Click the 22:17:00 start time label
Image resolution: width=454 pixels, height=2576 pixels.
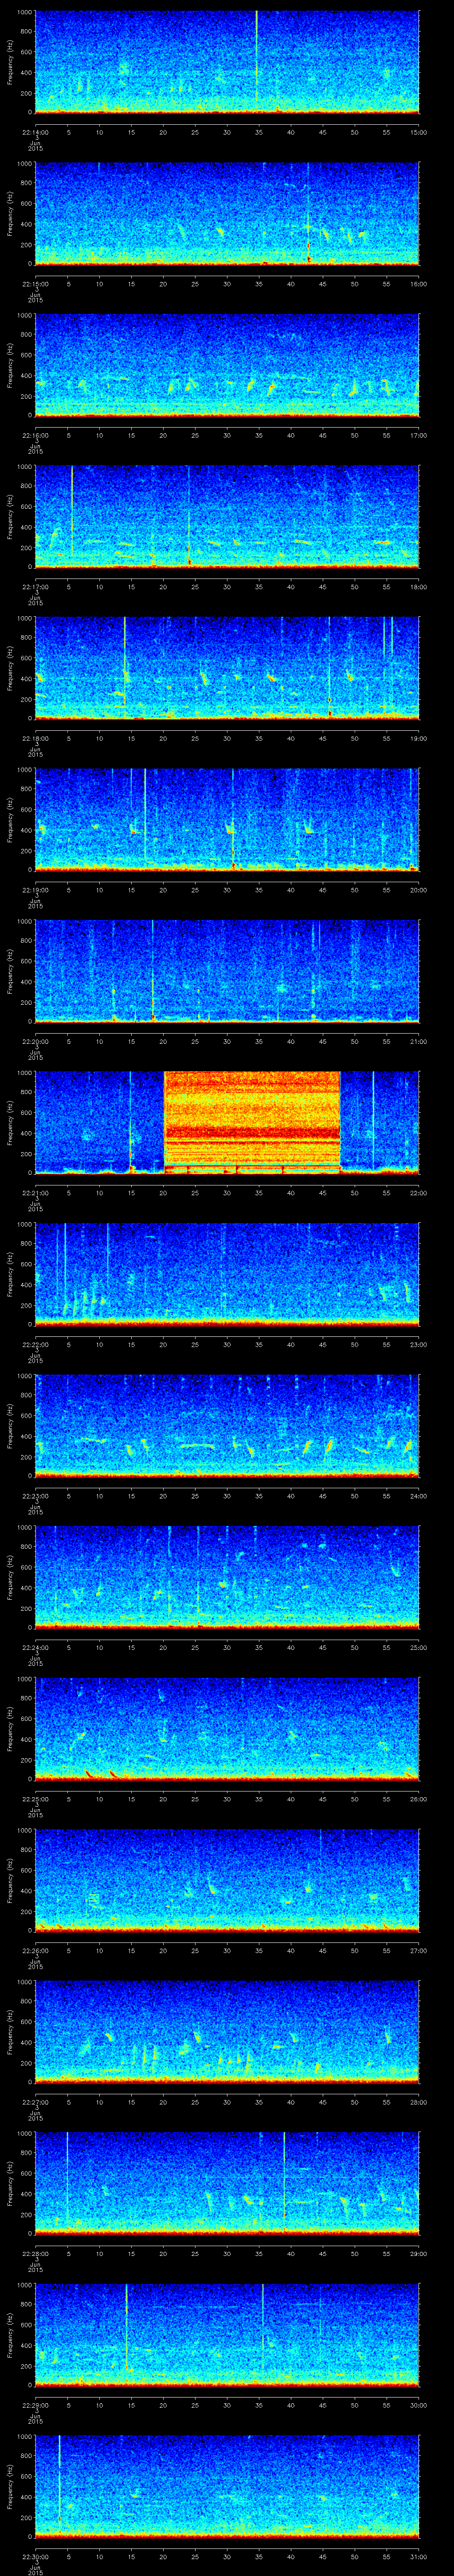(35, 586)
